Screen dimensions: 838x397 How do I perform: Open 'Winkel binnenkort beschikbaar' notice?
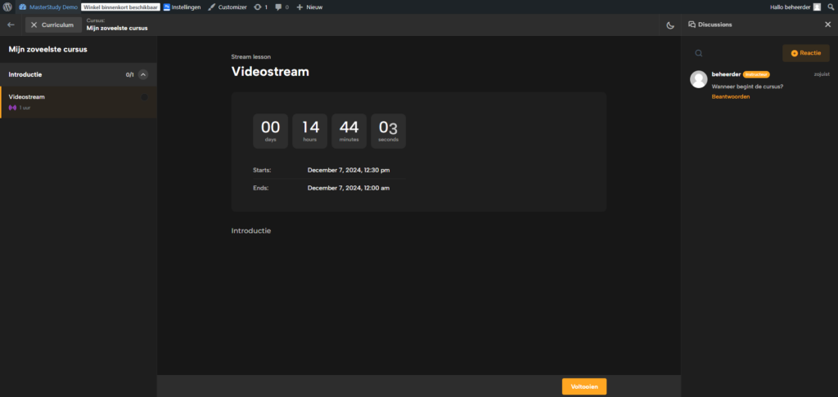(120, 7)
